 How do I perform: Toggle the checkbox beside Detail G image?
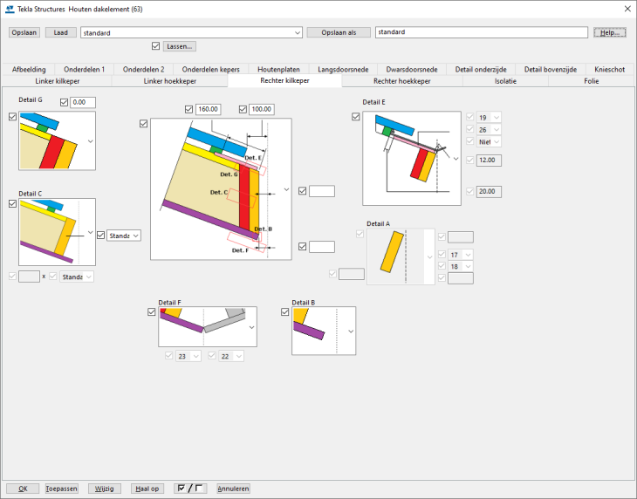(12, 117)
